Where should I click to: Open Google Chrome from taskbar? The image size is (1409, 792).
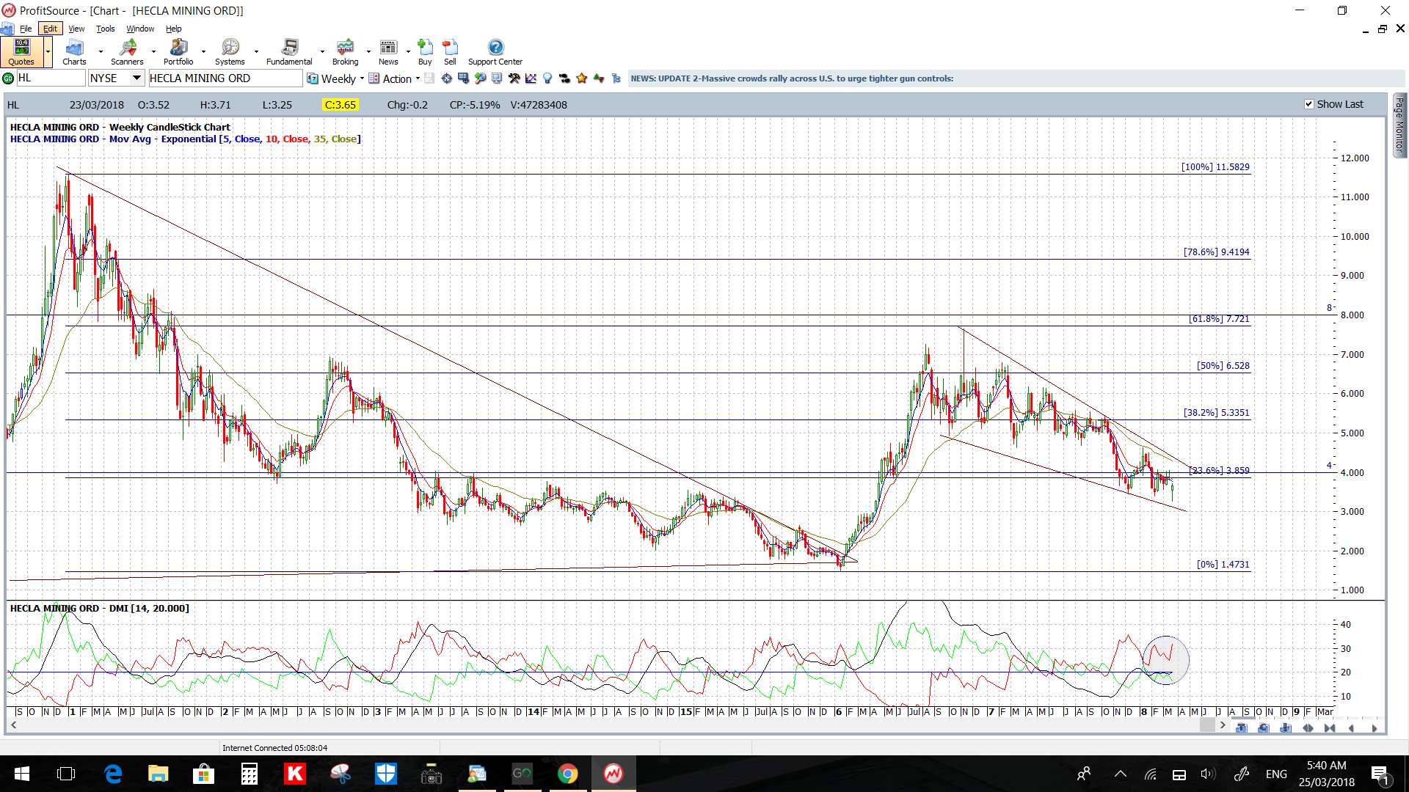pyautogui.click(x=567, y=774)
